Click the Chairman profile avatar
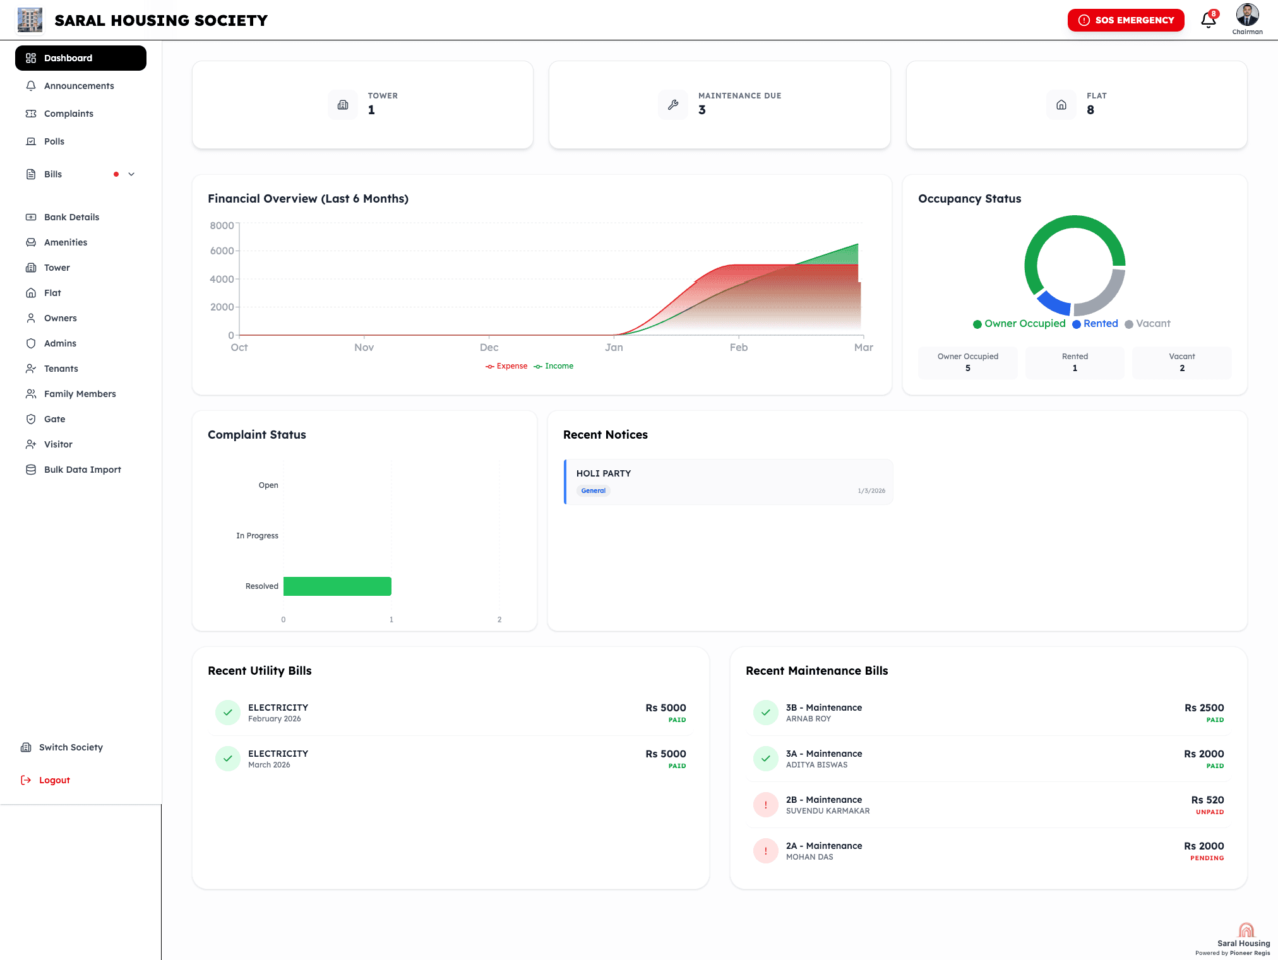This screenshot has height=960, width=1278. (1247, 15)
